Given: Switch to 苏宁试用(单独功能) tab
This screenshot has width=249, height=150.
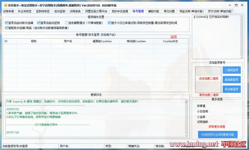Looking at the screenshot, I should 220,11.
